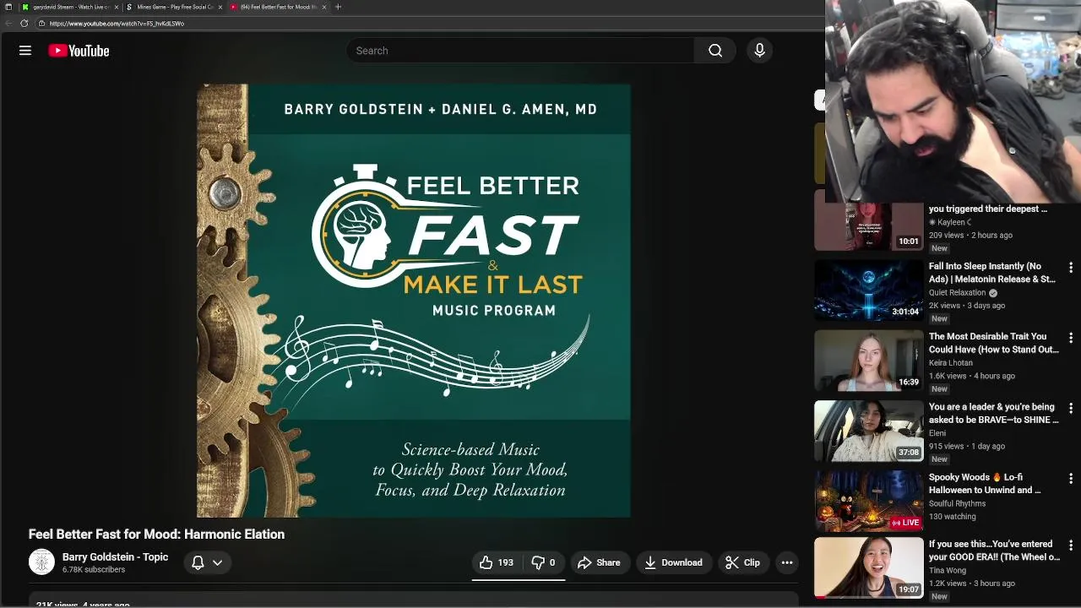
Task: Open options menu for Most Desirable Trait video
Action: pos(1071,338)
